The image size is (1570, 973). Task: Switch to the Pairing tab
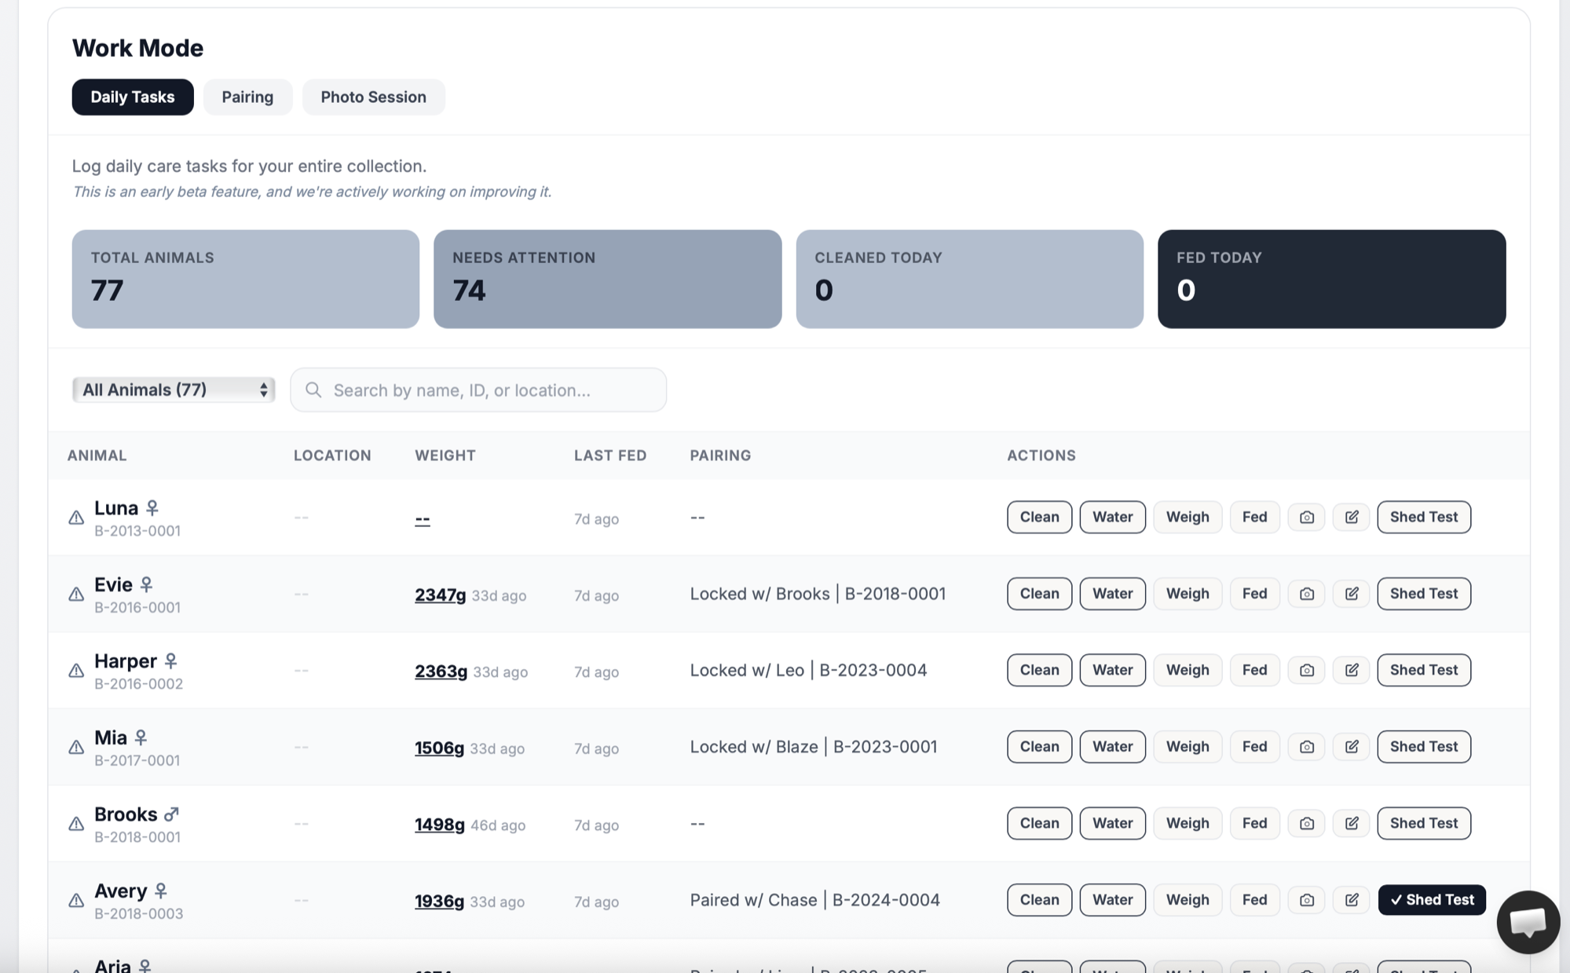tap(247, 97)
